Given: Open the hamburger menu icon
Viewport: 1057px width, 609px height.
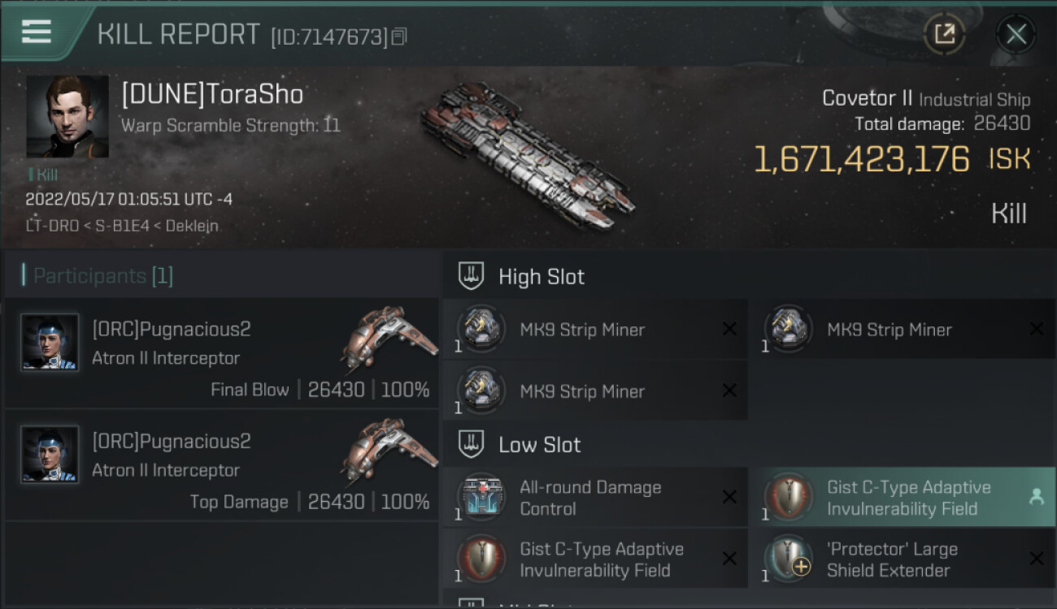Looking at the screenshot, I should coord(37,32).
